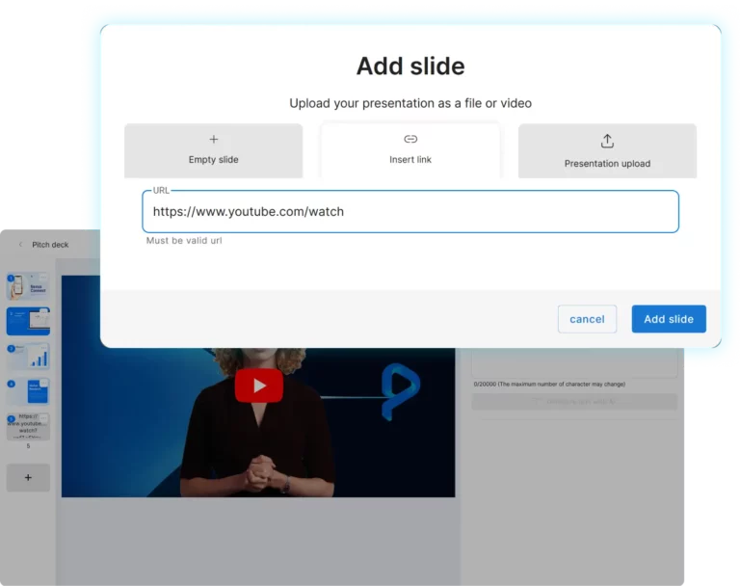740x586 pixels.
Task: Click the 0/20000 character count text
Action: [x=549, y=384]
